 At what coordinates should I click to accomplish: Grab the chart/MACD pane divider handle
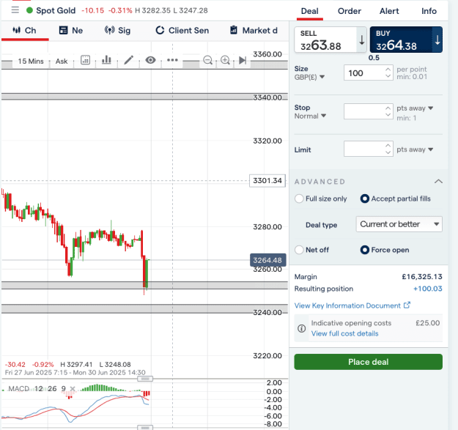pos(145,379)
